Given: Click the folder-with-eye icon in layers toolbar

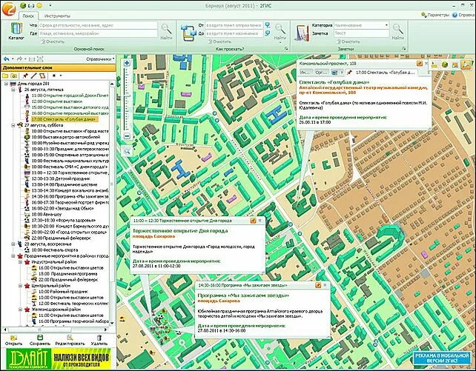Looking at the screenshot, I should tap(13, 76).
